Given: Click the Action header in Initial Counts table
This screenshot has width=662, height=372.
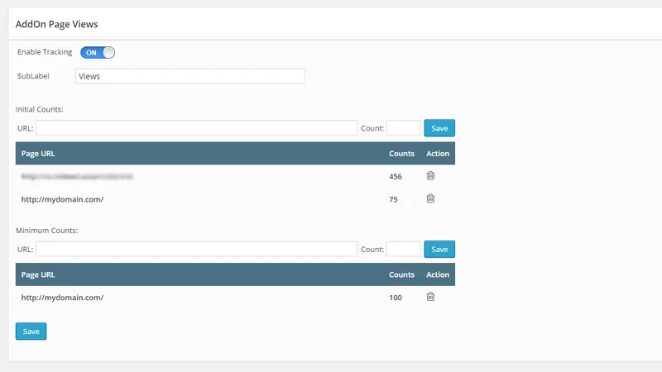Looking at the screenshot, I should pos(438,154).
